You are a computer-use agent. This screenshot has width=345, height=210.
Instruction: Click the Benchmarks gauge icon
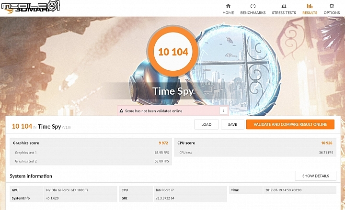pyautogui.click(x=253, y=6)
